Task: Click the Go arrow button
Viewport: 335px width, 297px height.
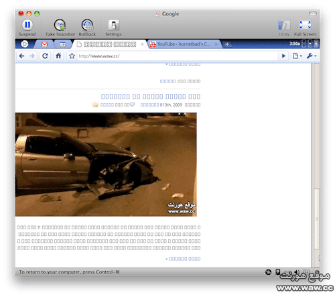Action: pos(283,56)
